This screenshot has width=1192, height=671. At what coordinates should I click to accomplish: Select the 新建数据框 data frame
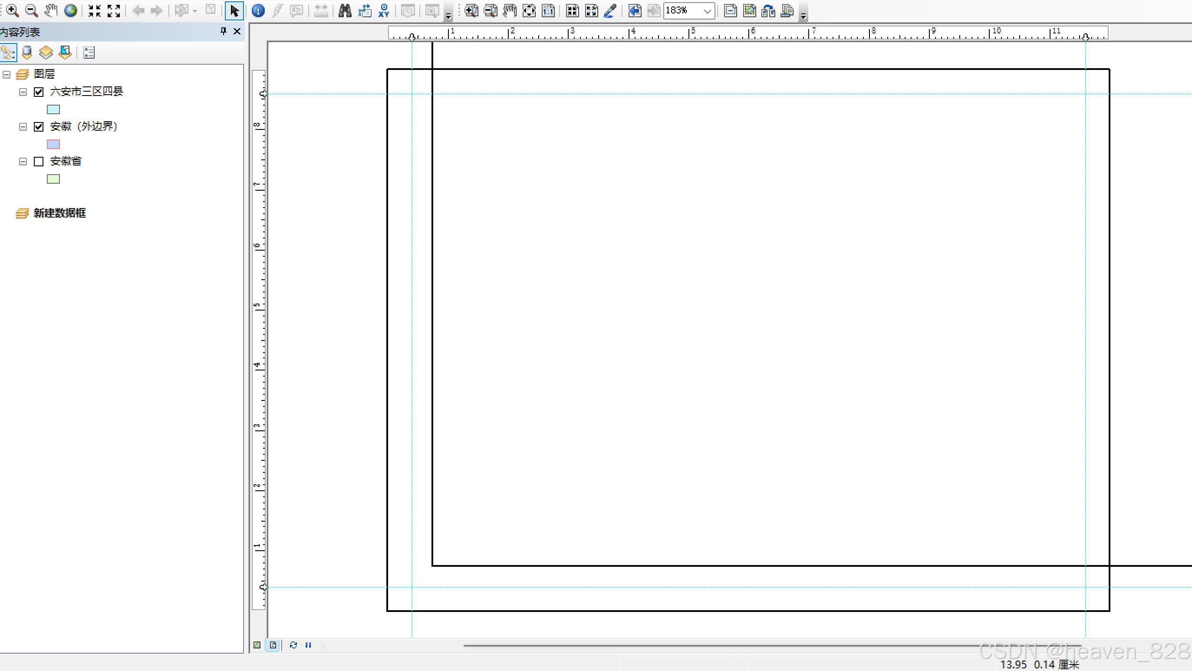pyautogui.click(x=59, y=213)
